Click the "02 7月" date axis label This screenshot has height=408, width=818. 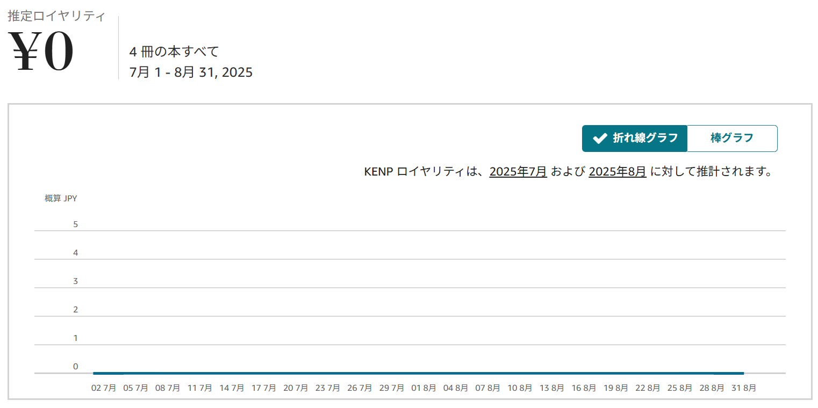pyautogui.click(x=104, y=388)
